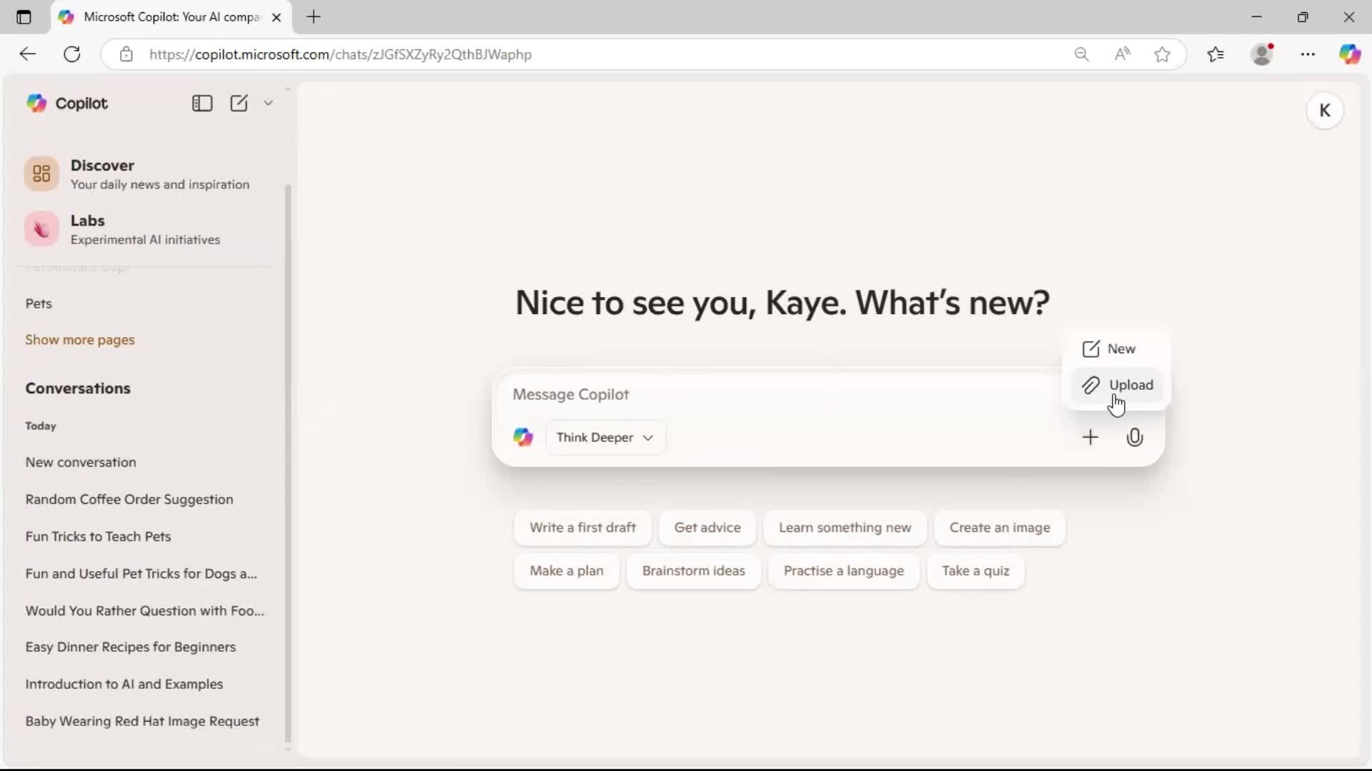
Task: Collapse the sidebar panel icon
Action: tap(202, 104)
